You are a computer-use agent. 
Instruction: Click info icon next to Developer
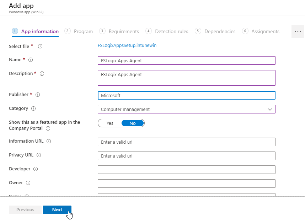(36, 169)
